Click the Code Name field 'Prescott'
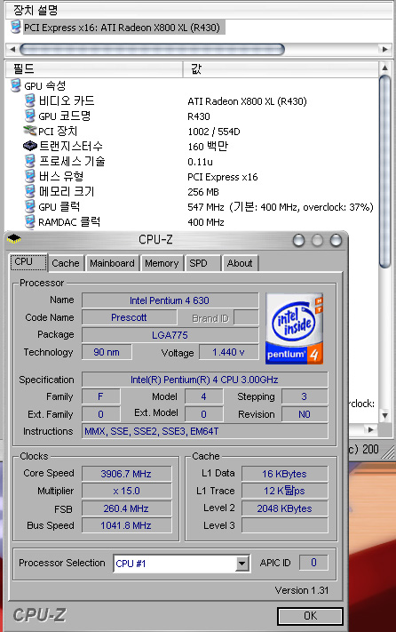Viewport: 396px width, 632px height. click(x=129, y=317)
